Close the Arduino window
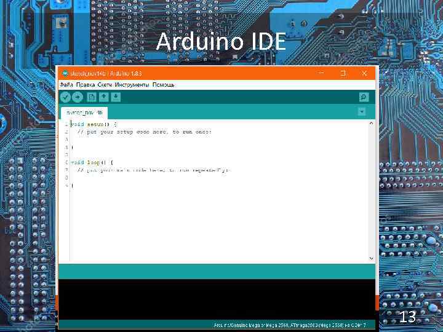Screen dimensions: 443x332 [364, 73]
